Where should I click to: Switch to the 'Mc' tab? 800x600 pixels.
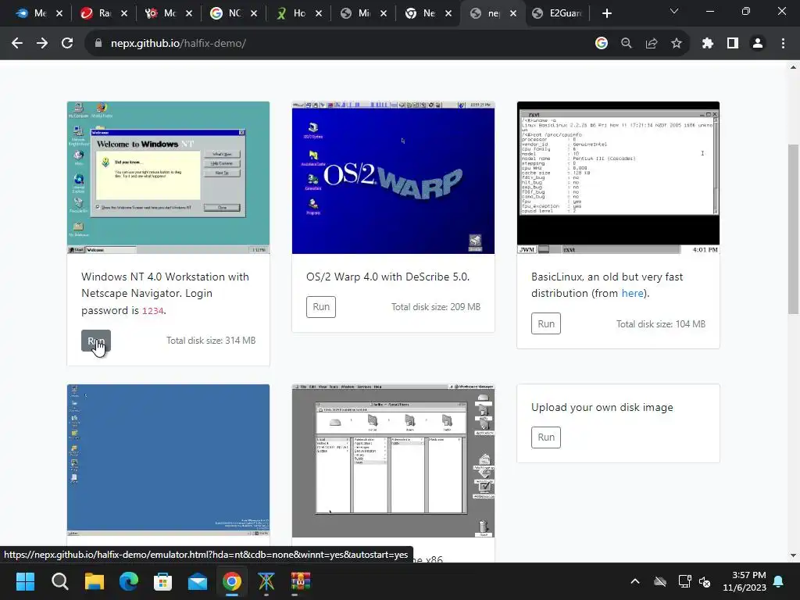[169, 13]
